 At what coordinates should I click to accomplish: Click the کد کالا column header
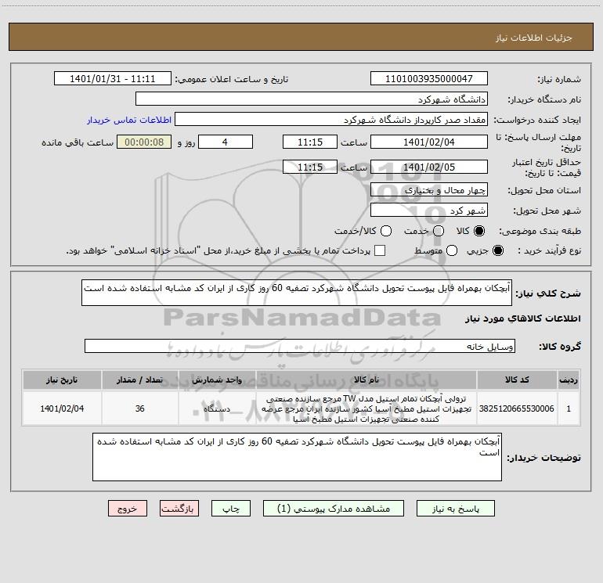coord(517,380)
